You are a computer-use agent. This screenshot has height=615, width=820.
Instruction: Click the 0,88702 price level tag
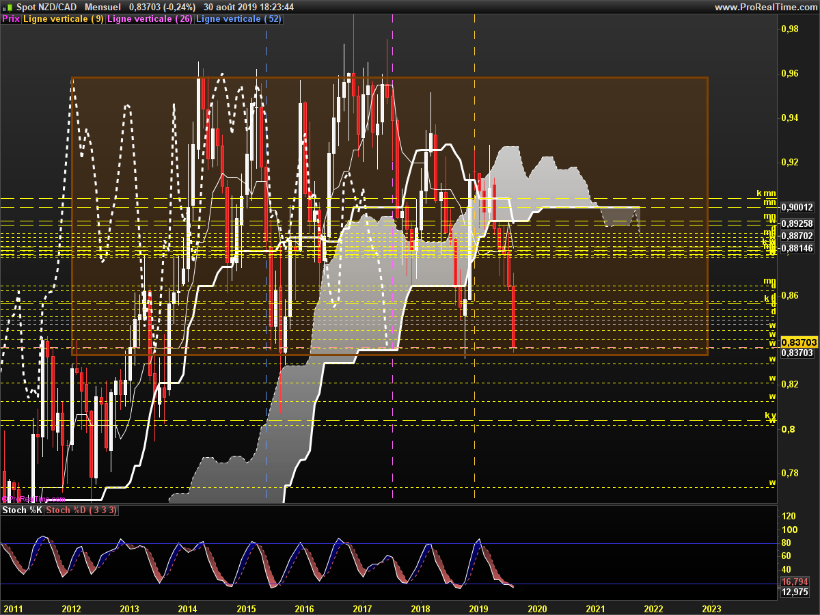coord(797,235)
